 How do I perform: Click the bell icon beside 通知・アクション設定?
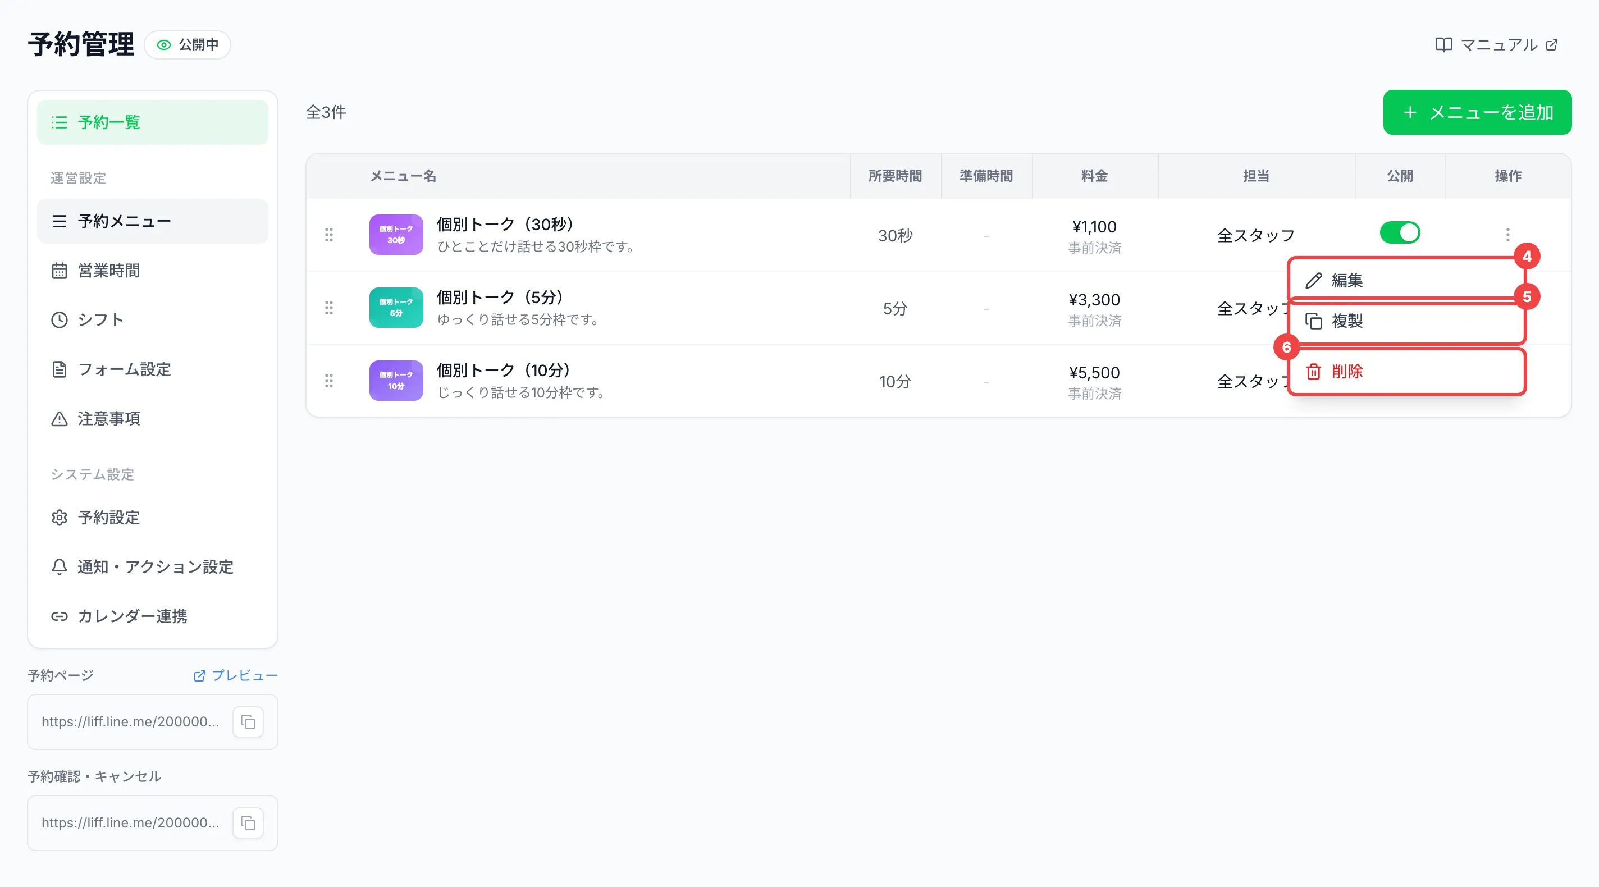coord(59,566)
